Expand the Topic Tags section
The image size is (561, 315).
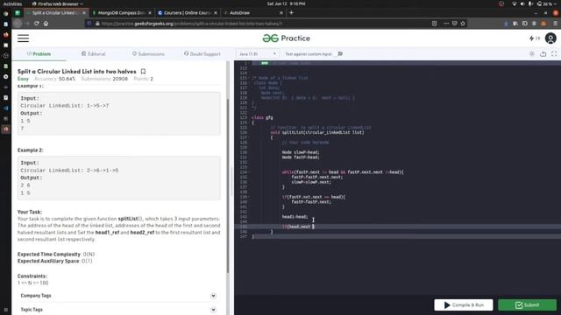[x=213, y=310]
